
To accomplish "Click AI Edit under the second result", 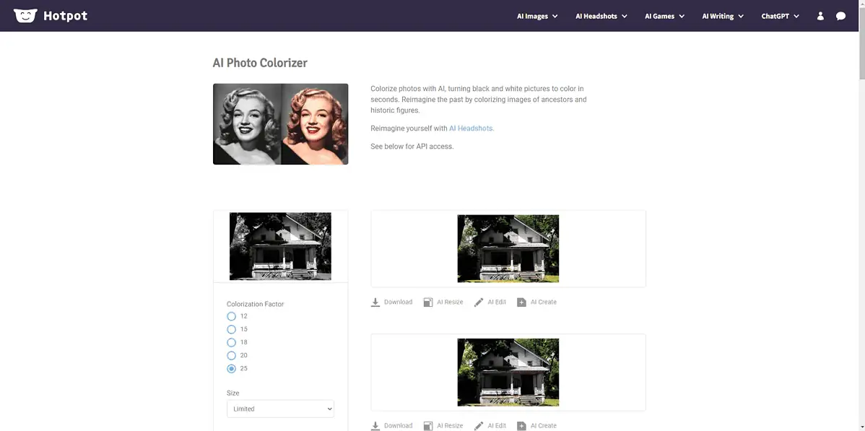I will [x=490, y=426].
